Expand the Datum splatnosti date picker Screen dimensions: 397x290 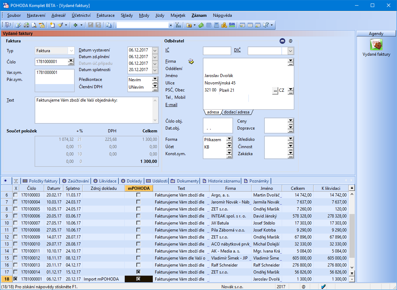(155, 70)
